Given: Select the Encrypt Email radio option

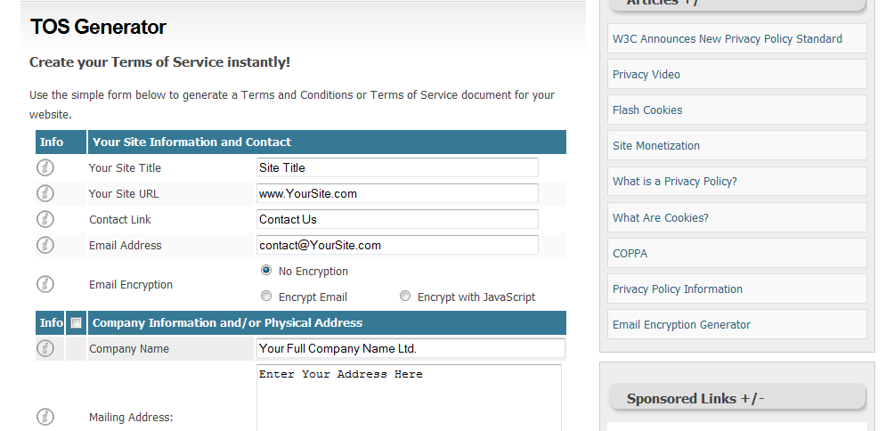Looking at the screenshot, I should tap(266, 297).
